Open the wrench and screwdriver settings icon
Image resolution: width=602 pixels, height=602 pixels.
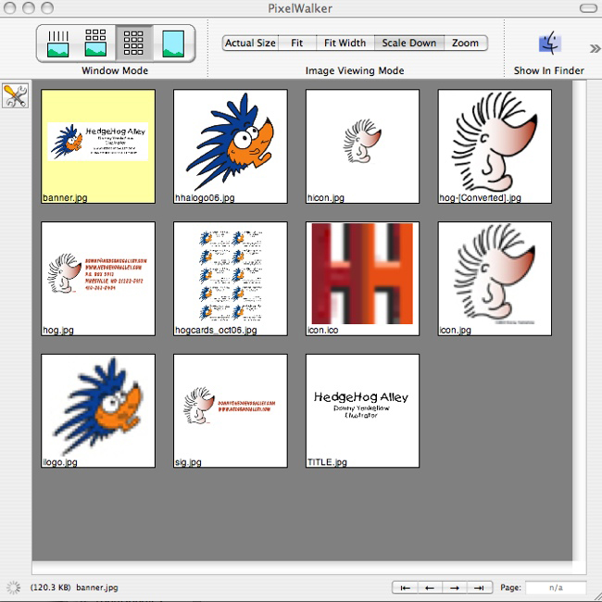coord(16,95)
